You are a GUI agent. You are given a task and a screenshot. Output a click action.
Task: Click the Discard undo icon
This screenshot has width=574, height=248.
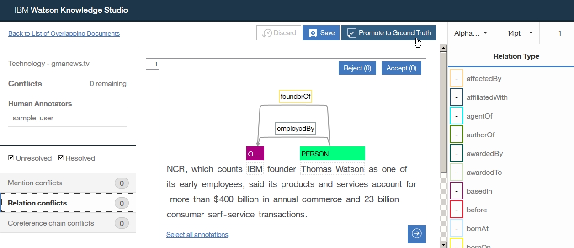coord(266,33)
